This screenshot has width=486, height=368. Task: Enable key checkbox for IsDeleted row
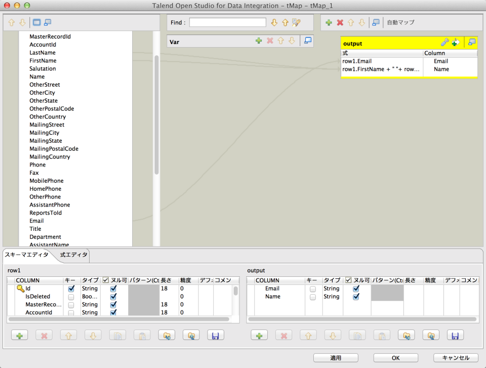coord(71,297)
